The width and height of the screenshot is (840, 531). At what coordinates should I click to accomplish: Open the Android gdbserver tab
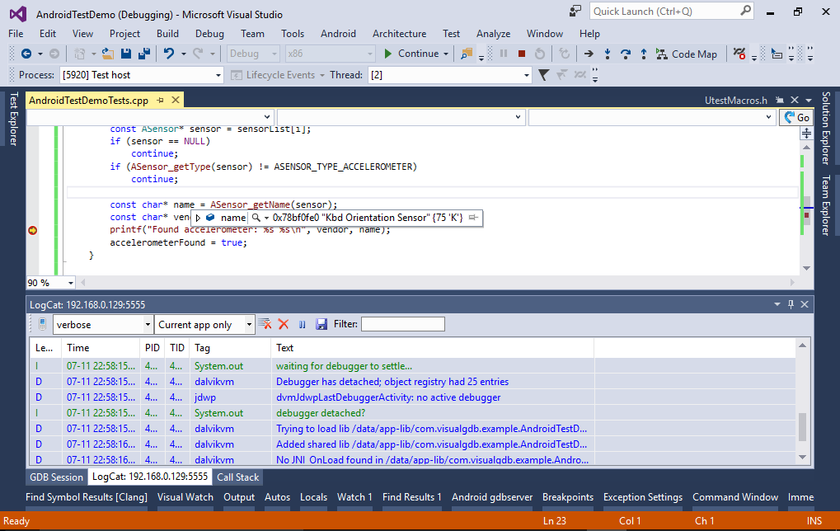click(x=492, y=497)
